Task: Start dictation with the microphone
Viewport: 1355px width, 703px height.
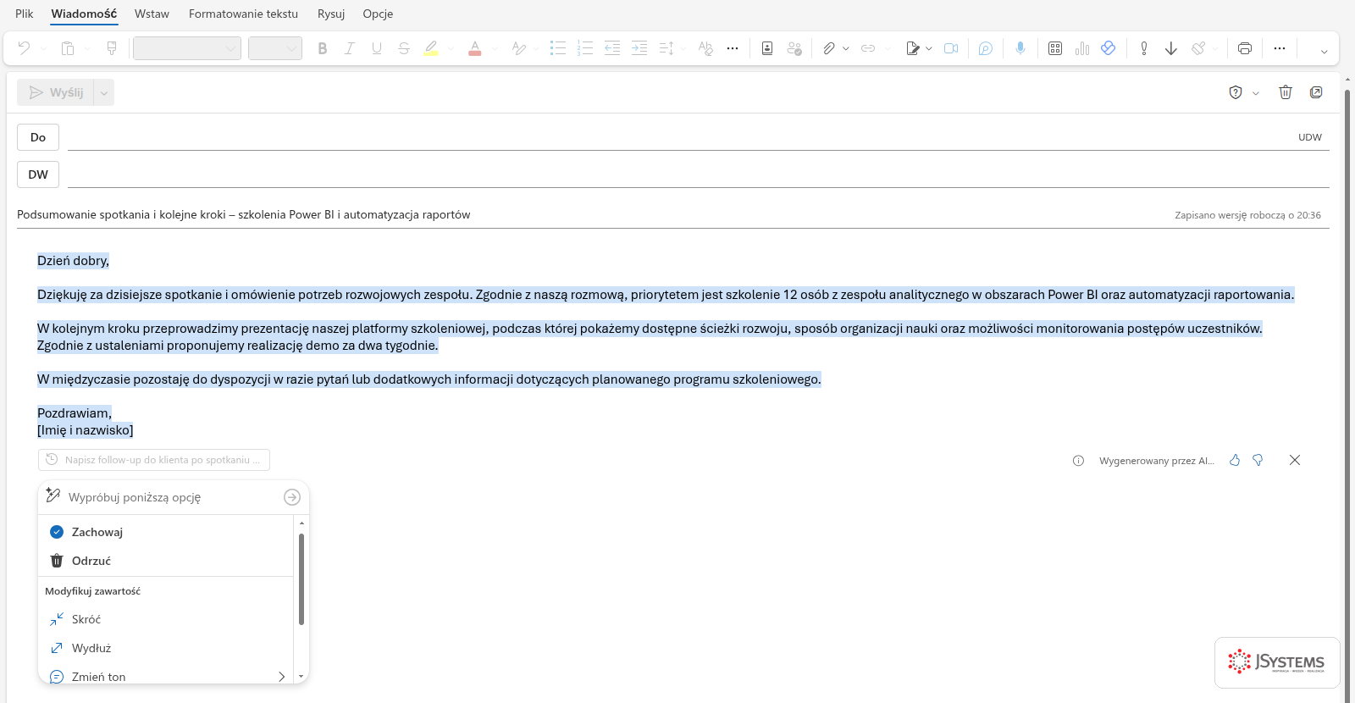Action: [x=1020, y=48]
